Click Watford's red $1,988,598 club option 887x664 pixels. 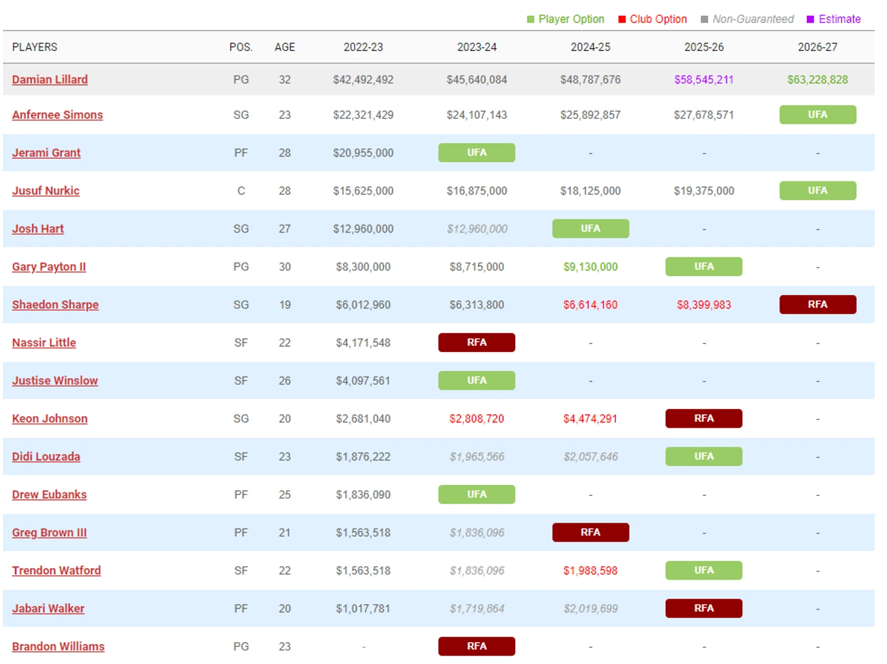(x=591, y=571)
